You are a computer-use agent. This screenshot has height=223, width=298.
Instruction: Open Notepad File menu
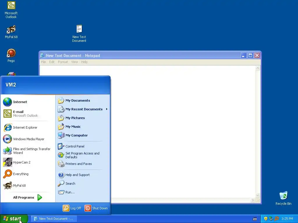(43, 62)
